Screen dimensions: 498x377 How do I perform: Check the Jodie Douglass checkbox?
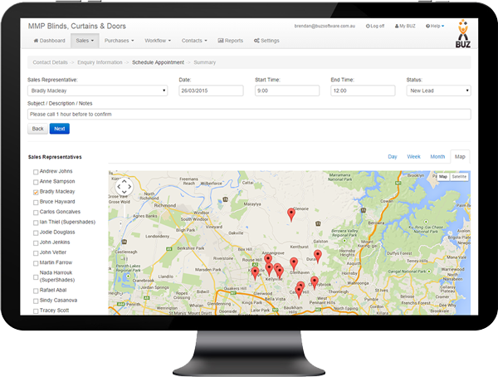(36, 233)
